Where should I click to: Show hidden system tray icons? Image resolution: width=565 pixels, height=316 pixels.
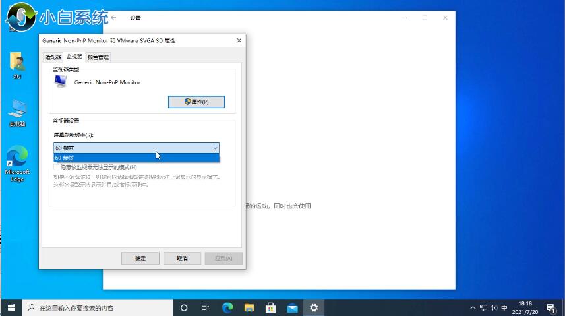pos(473,307)
